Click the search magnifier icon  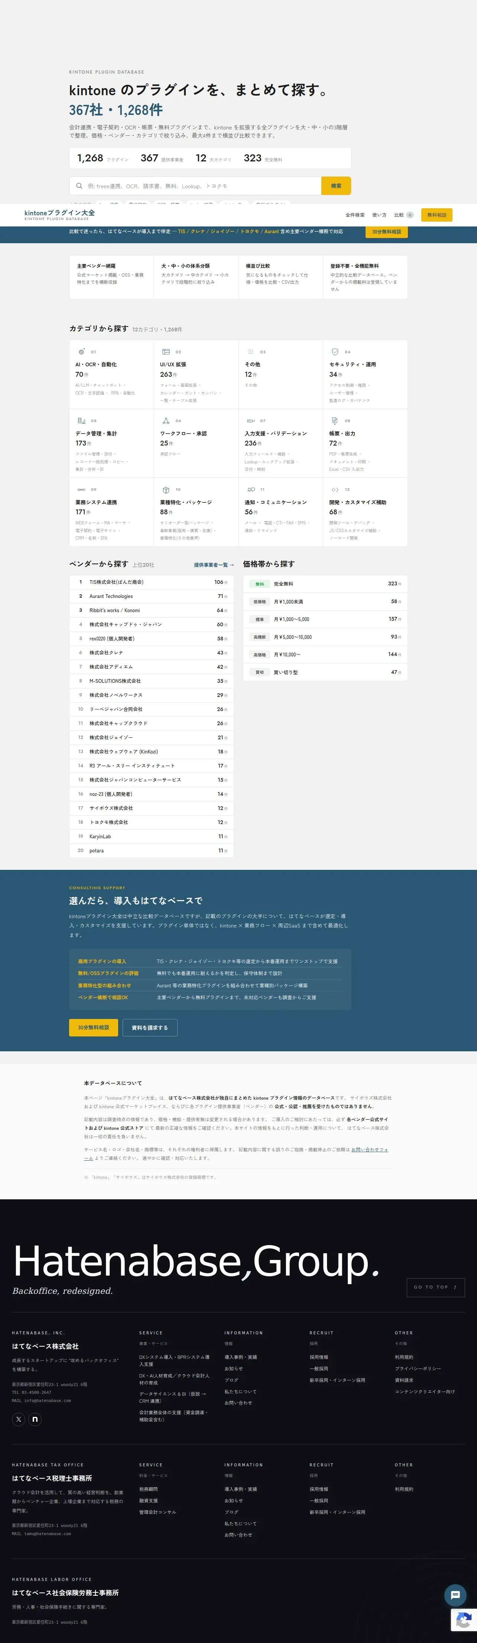pos(79,186)
